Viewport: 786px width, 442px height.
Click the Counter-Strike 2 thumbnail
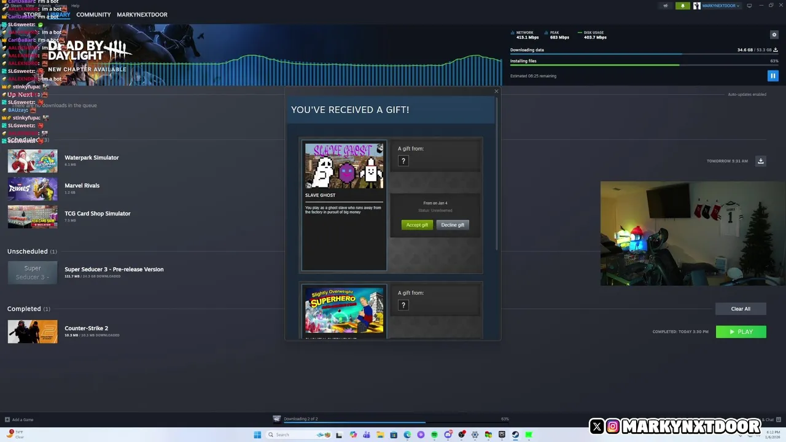(x=33, y=331)
